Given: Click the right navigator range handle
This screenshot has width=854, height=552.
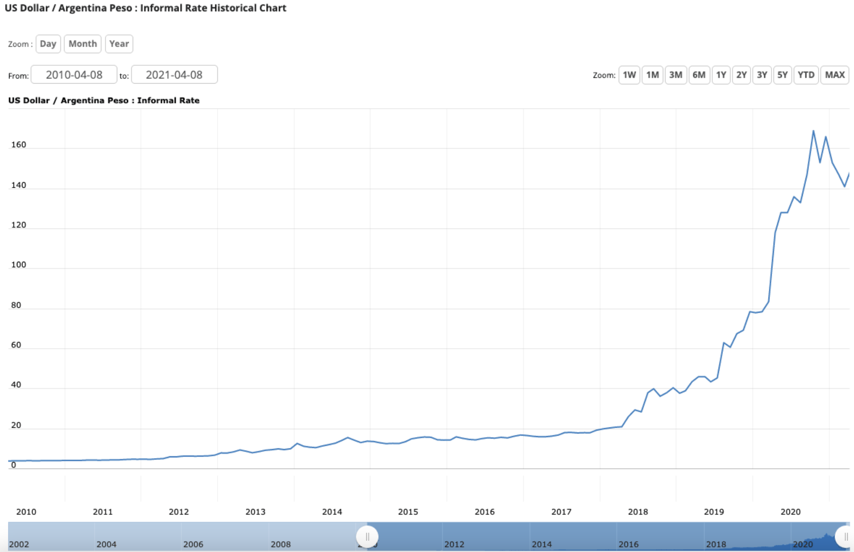Looking at the screenshot, I should [x=845, y=537].
